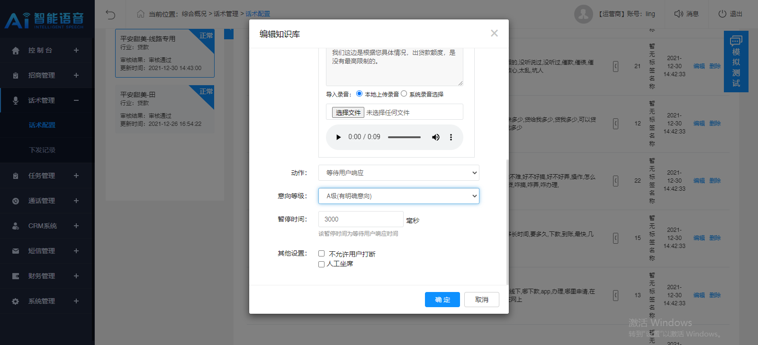This screenshot has height=345, width=758.
Task: Click the user avatar icon
Action: tap(583, 14)
